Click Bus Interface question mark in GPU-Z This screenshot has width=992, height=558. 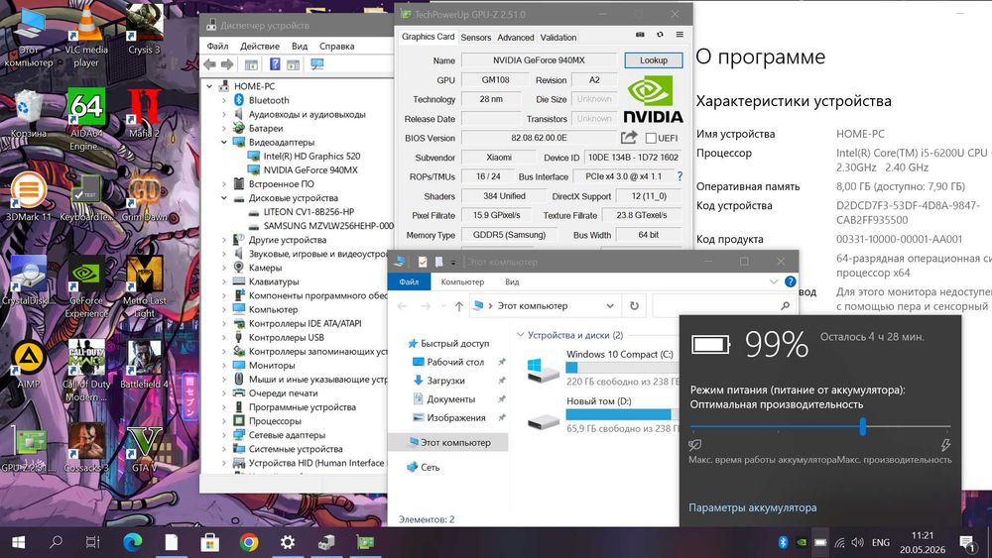681,176
